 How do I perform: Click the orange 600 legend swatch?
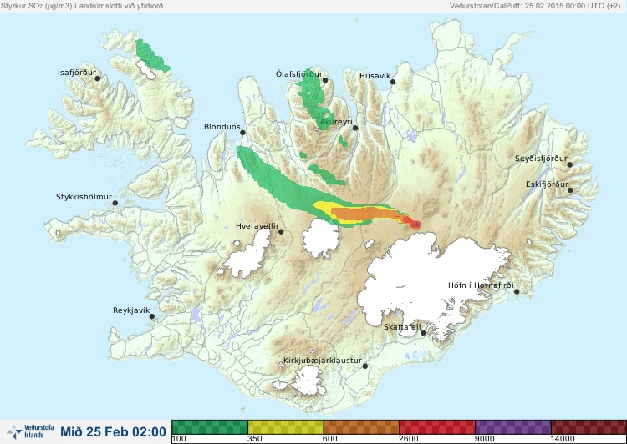(361, 427)
